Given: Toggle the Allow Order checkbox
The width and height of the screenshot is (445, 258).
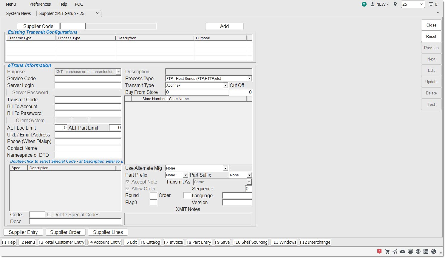Looking at the screenshot, I should 127,189.
